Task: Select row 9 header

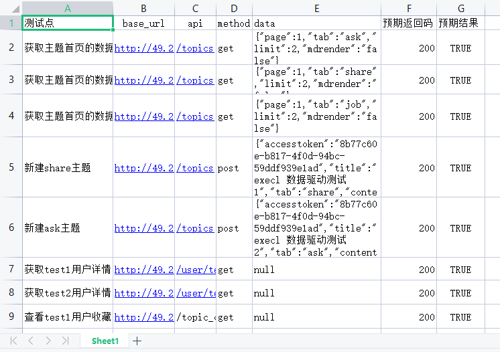Action: point(11,317)
